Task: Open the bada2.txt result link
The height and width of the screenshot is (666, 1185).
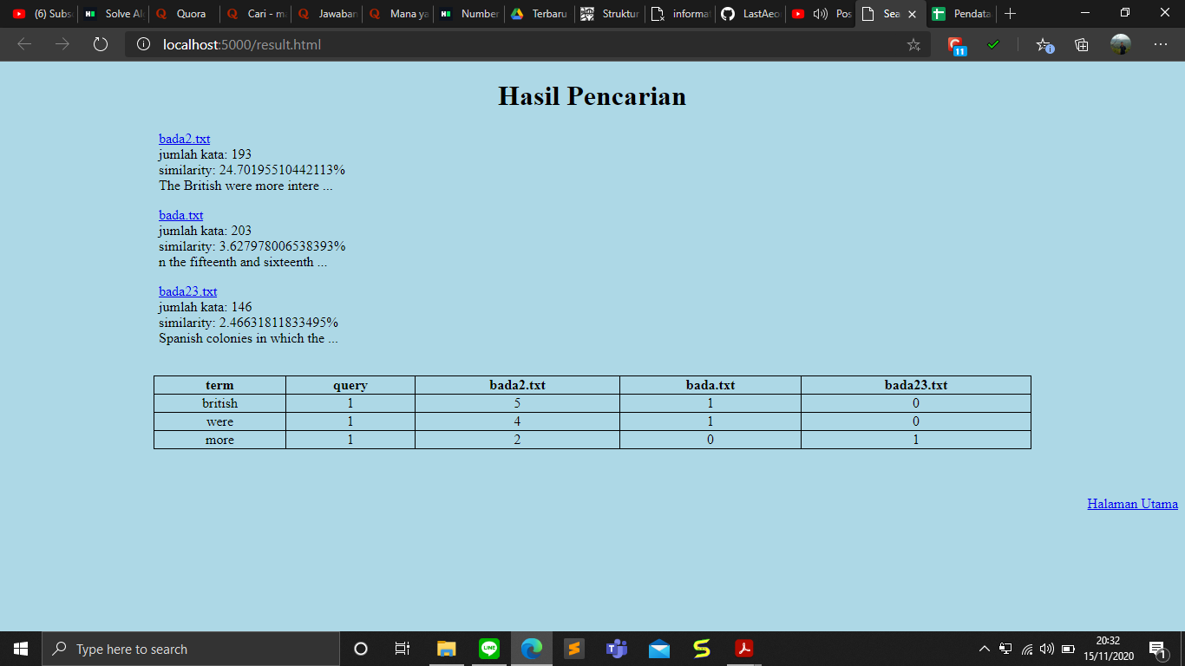Action: [184, 139]
